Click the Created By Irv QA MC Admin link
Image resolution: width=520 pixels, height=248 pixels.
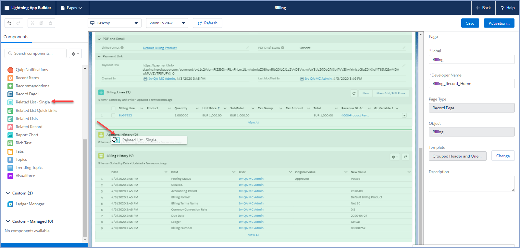[x=162, y=79]
